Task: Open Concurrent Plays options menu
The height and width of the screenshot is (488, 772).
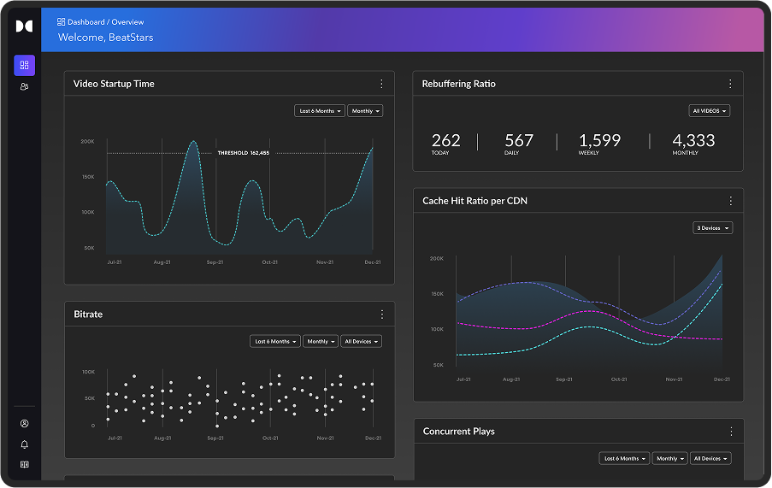Action: [x=730, y=432]
